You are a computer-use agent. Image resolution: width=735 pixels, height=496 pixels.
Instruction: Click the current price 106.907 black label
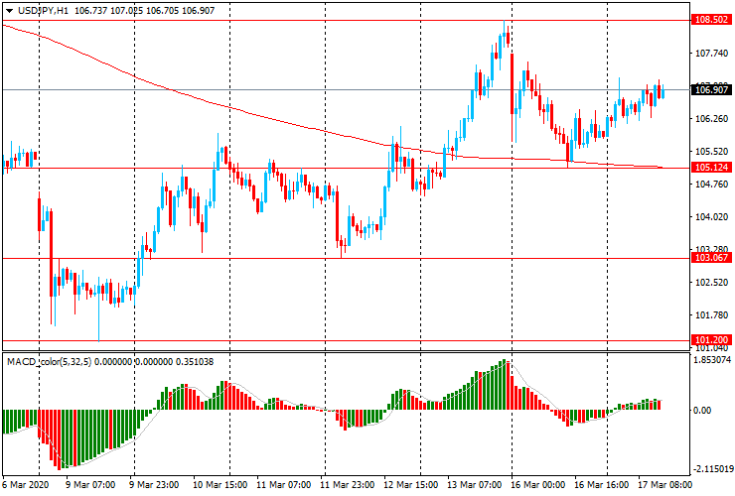pyautogui.click(x=711, y=90)
